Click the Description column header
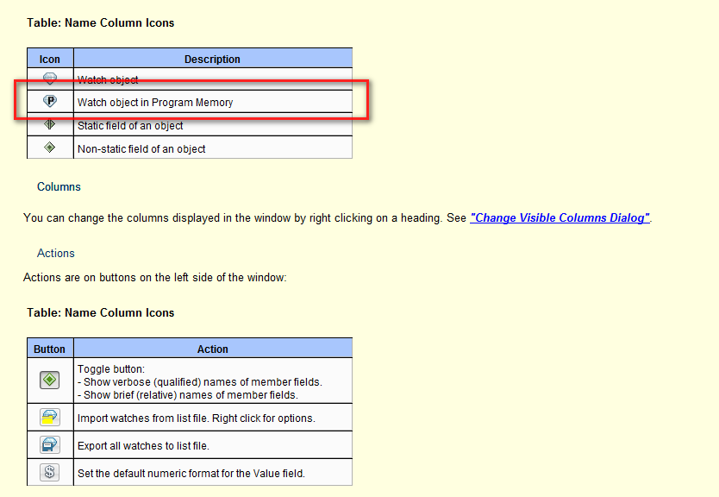This screenshot has height=497, width=719. (x=212, y=60)
